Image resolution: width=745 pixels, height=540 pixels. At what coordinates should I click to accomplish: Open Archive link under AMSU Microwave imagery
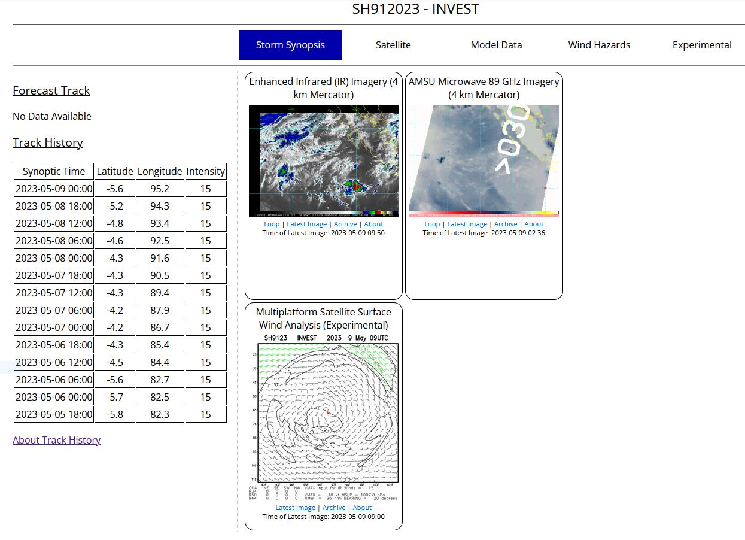click(506, 224)
